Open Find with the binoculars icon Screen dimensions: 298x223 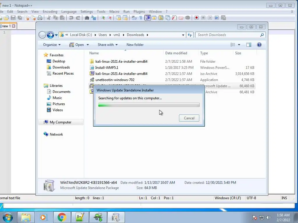87,18
